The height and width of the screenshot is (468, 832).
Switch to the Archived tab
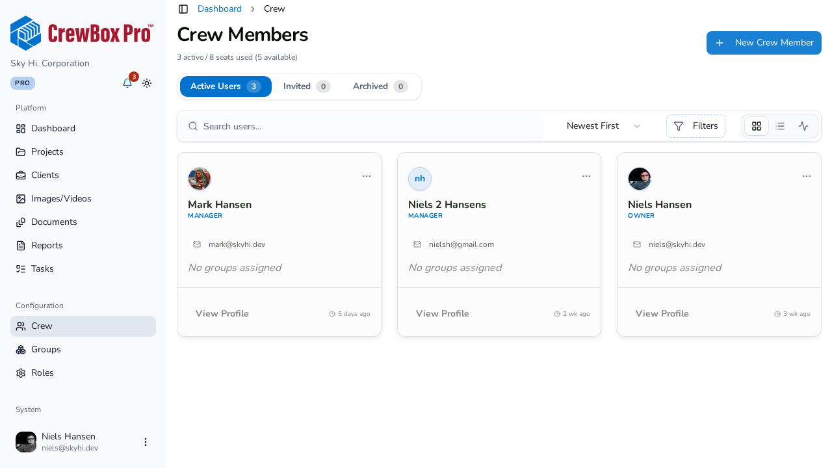(x=380, y=86)
